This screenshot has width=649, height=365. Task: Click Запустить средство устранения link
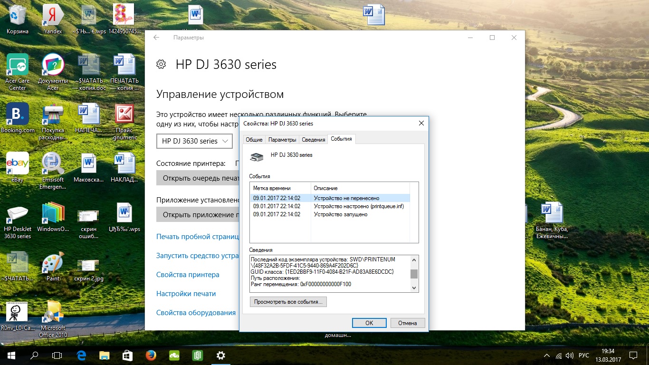[197, 256]
